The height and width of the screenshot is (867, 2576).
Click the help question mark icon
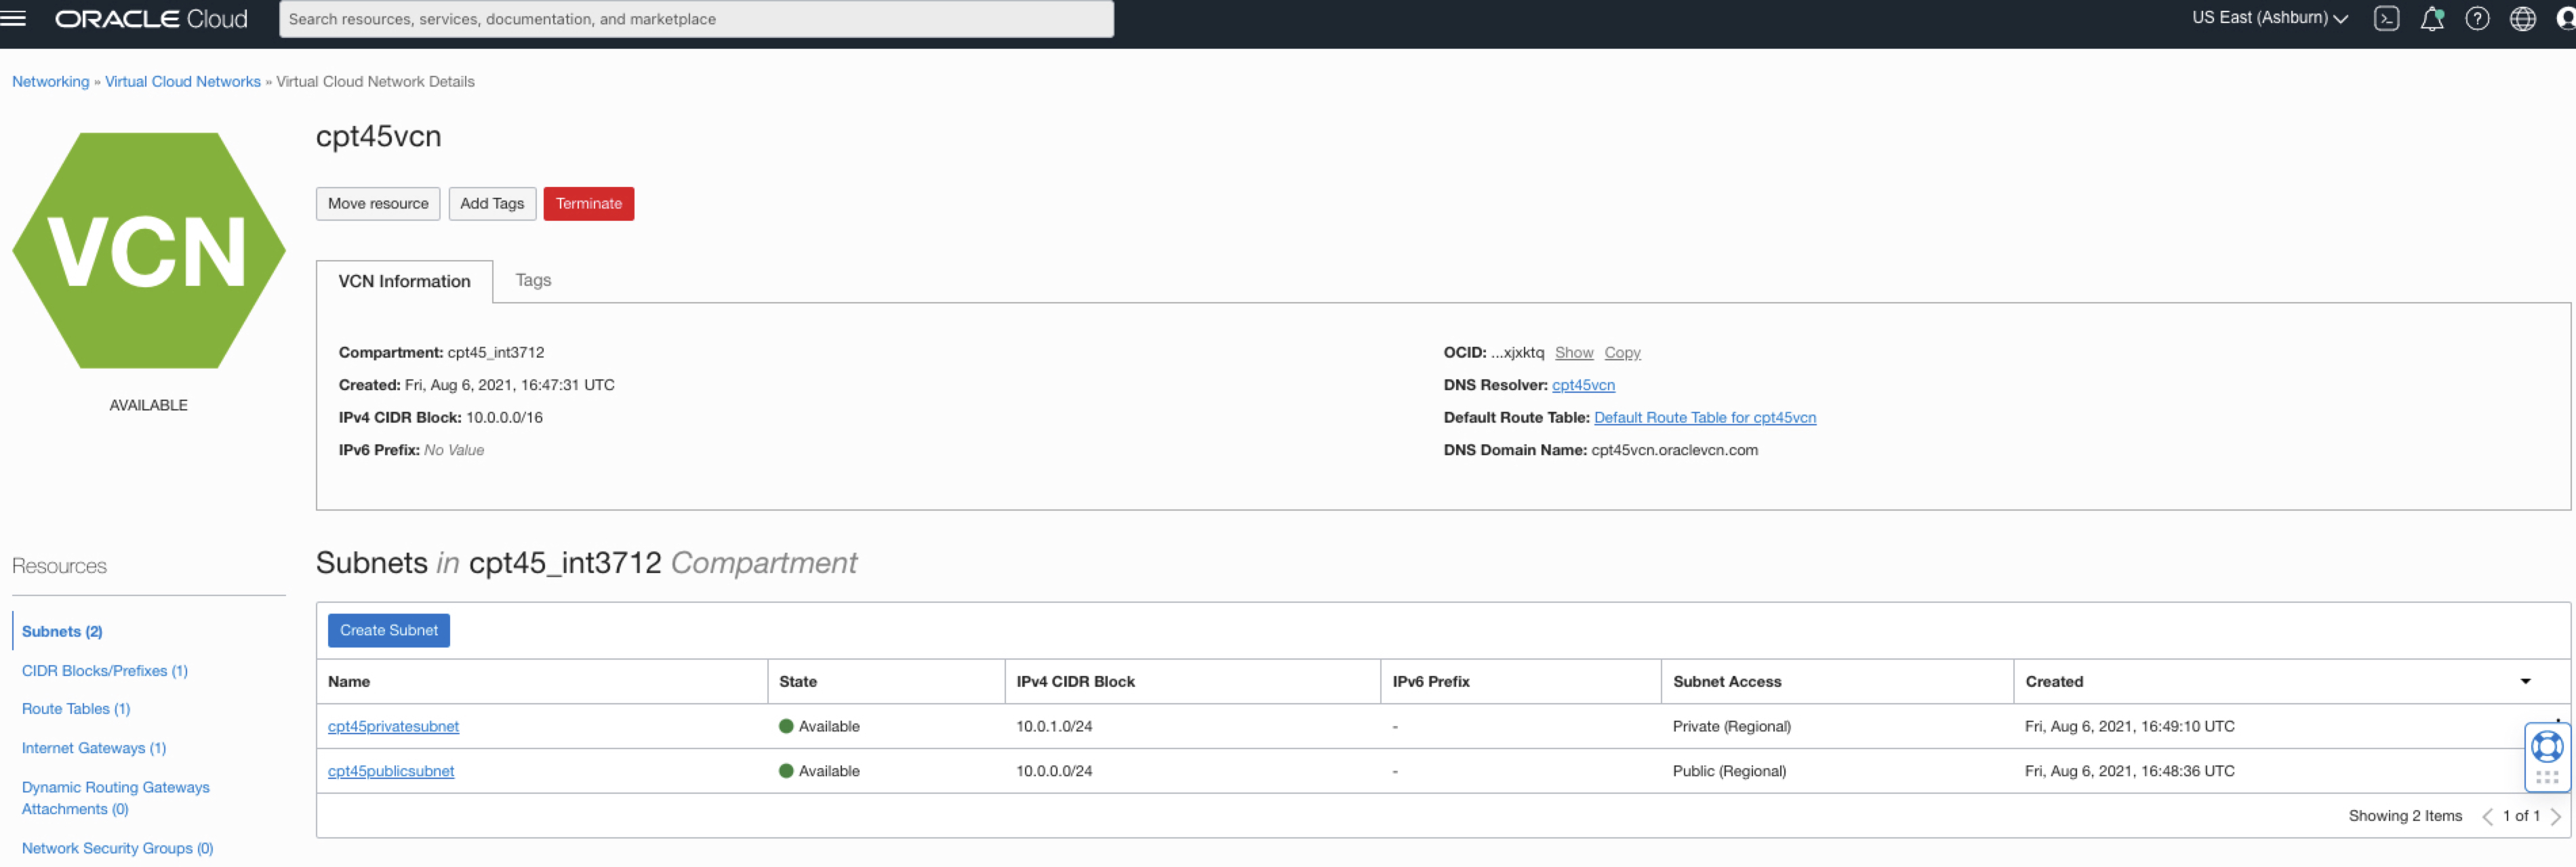2476,18
